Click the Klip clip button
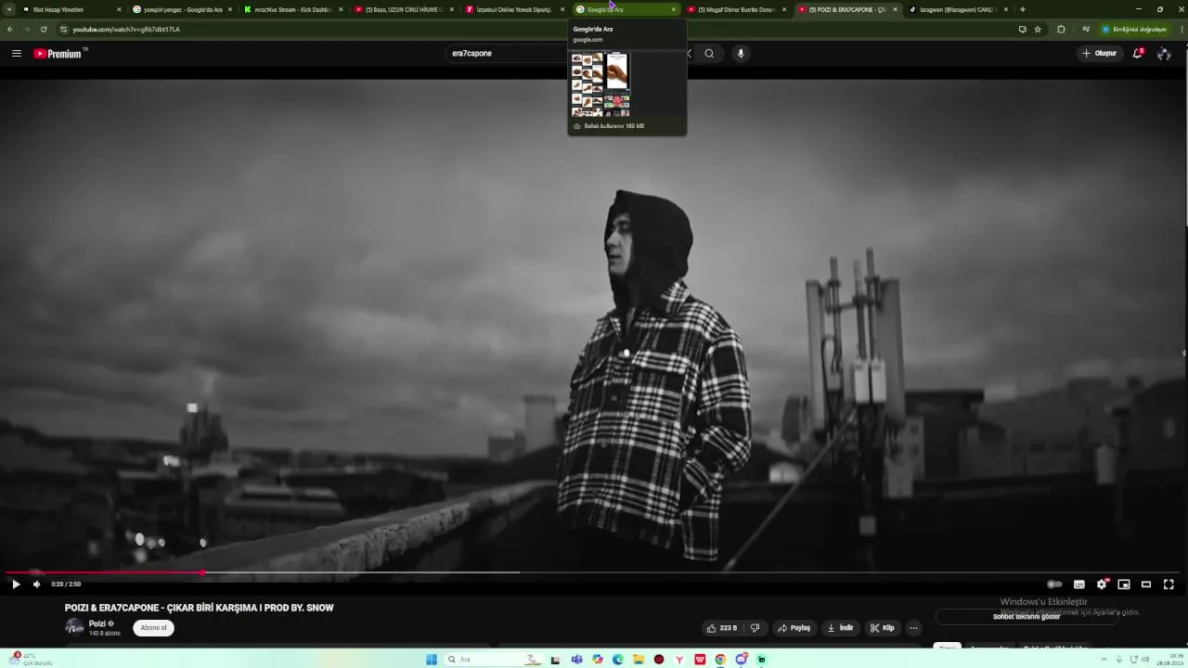 [882, 628]
